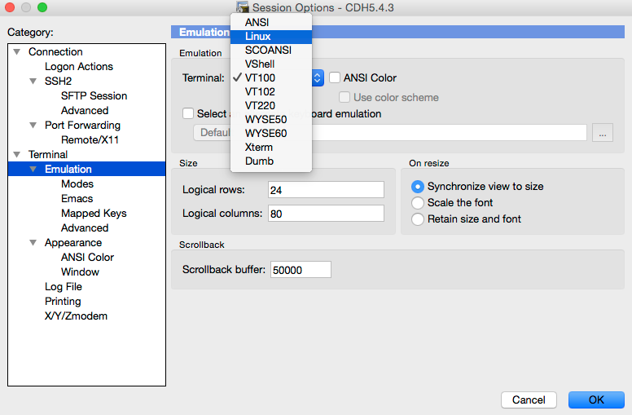Open Modes settings
The width and height of the screenshot is (632, 415).
(77, 184)
